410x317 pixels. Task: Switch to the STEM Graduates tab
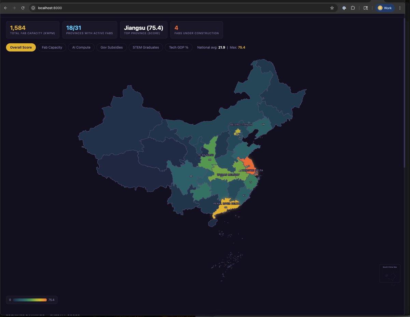click(146, 47)
